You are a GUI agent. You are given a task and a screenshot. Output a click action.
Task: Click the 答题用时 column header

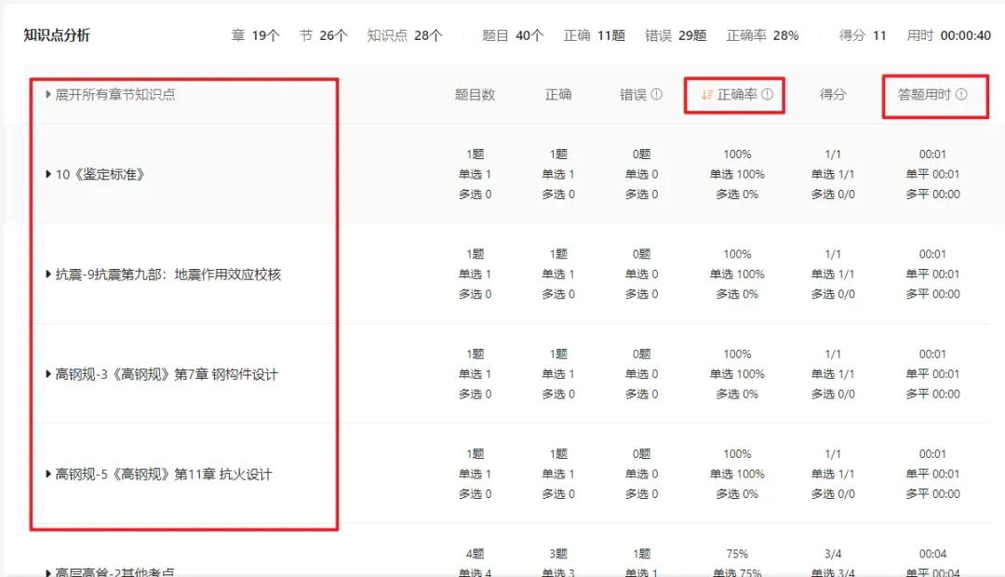[x=924, y=94]
